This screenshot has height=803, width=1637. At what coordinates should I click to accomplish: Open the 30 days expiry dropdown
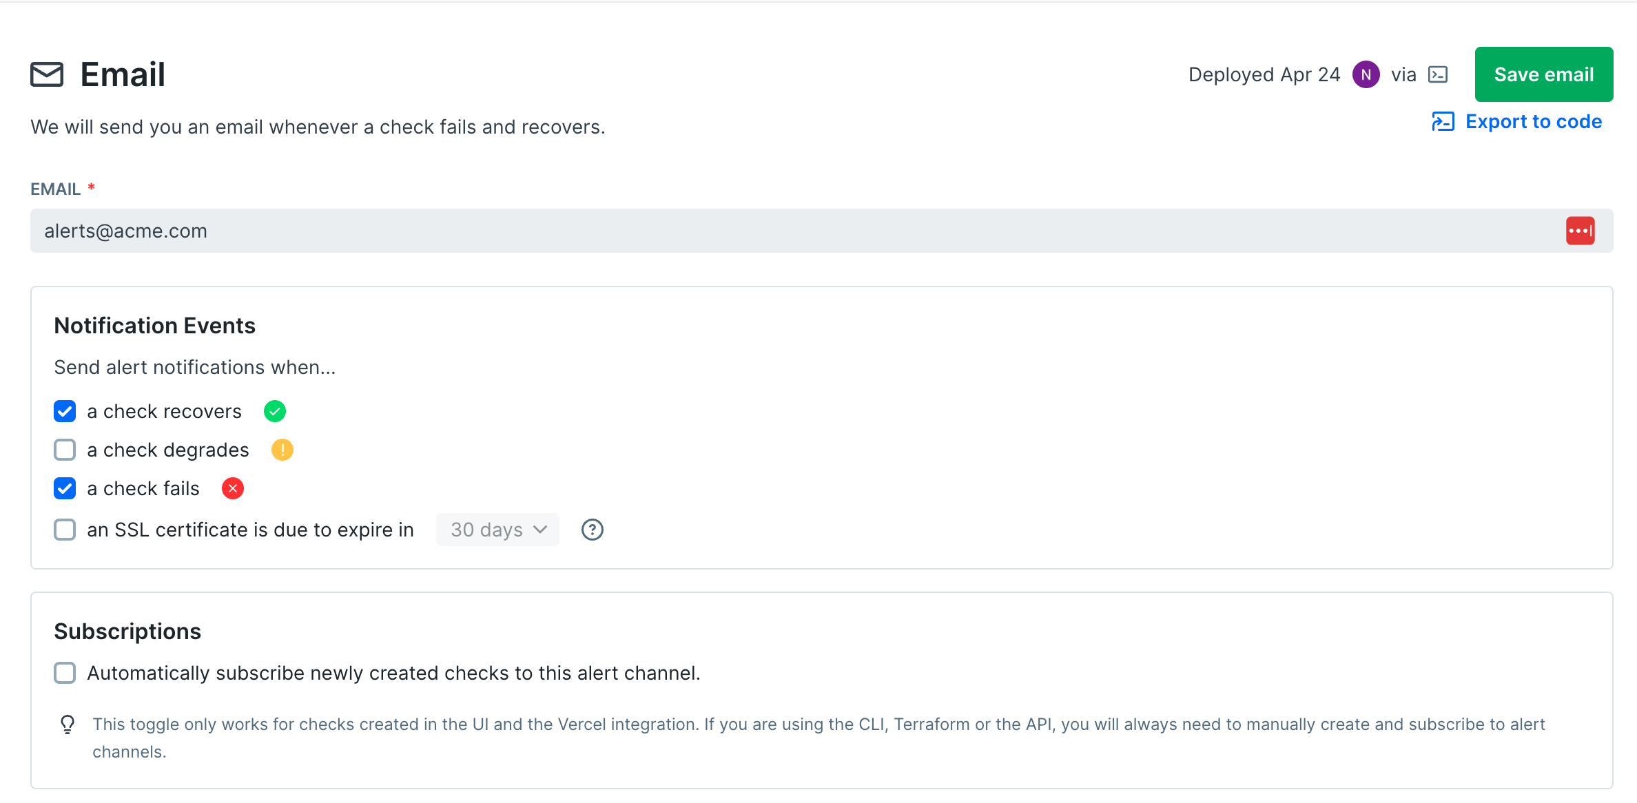497,530
